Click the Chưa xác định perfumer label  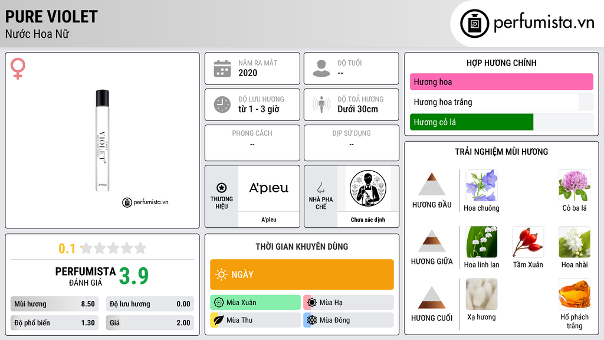pos(368,220)
